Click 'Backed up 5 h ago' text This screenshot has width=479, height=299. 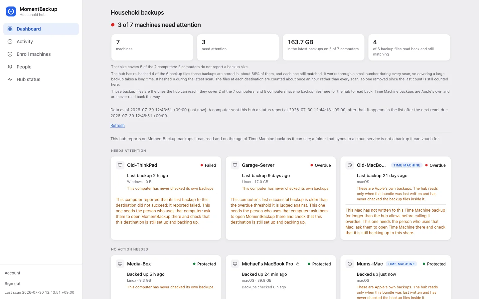click(x=146, y=274)
